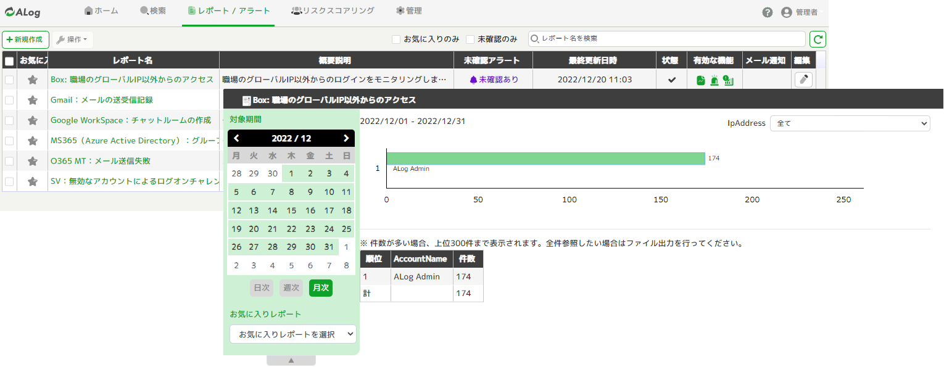Select November 28 in the calendar
Viewport: 944px width, 367px height.
[x=236, y=173]
